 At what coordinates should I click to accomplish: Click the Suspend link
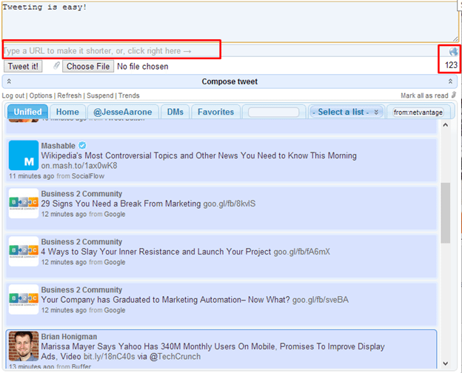tap(100, 95)
